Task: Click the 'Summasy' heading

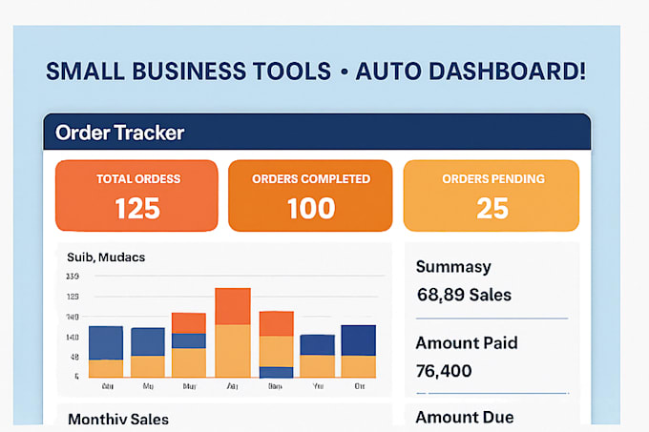Action: pos(453,267)
